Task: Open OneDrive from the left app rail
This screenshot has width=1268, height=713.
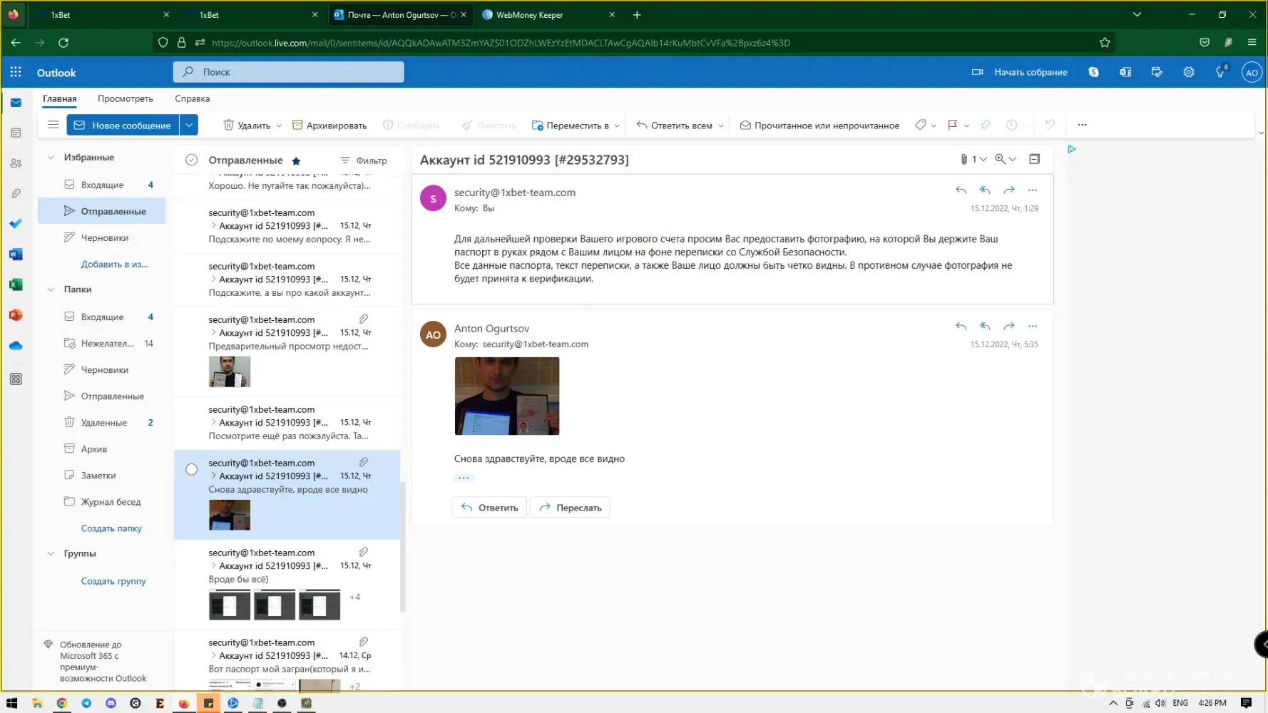Action: [16, 346]
